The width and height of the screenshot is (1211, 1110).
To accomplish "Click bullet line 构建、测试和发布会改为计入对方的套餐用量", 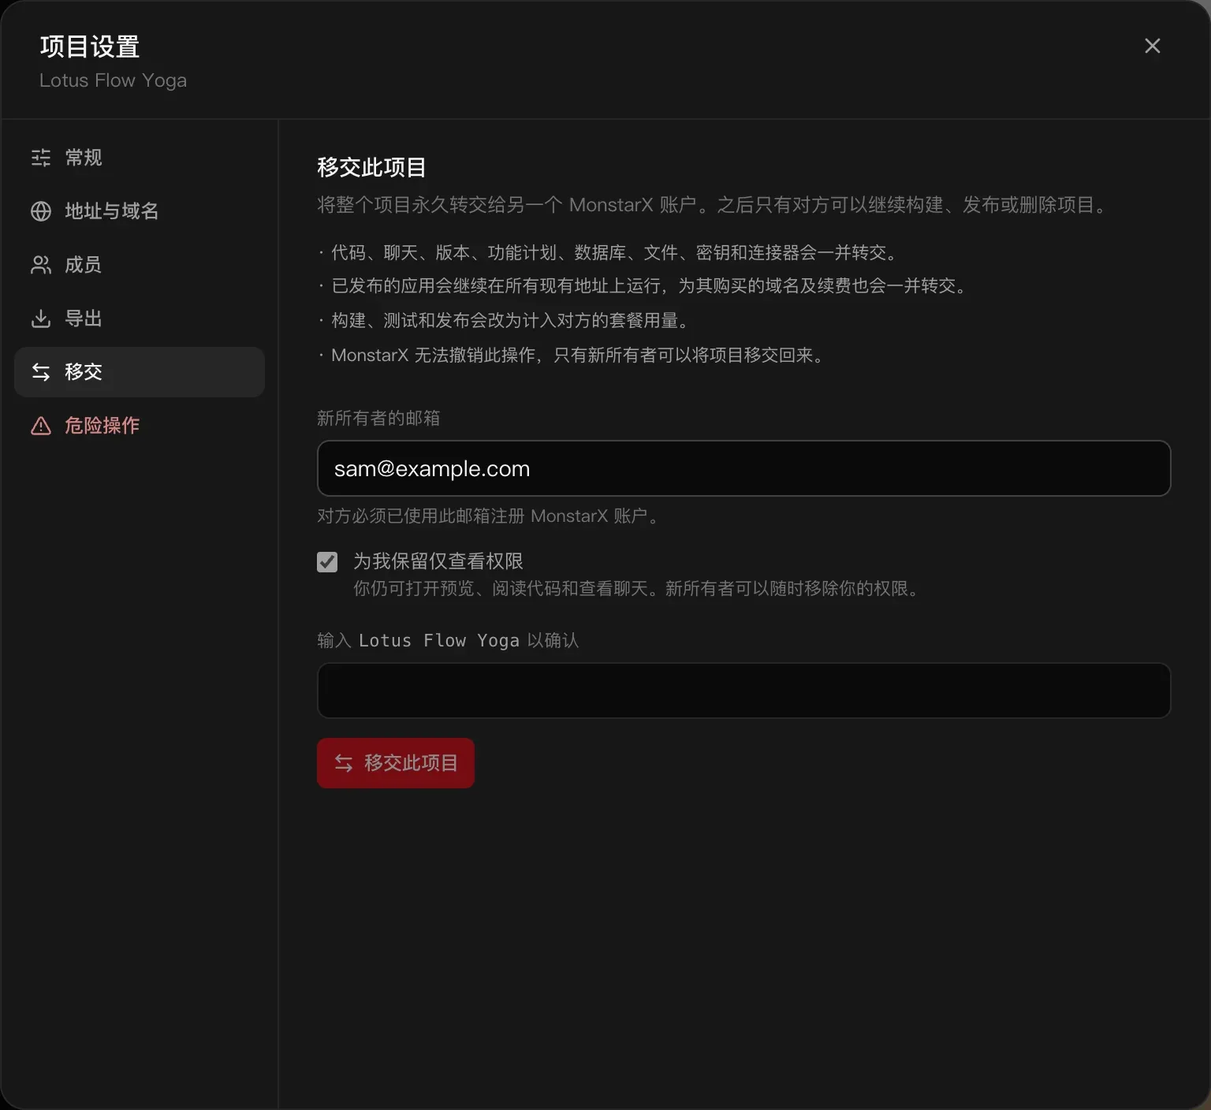I will pos(505,320).
